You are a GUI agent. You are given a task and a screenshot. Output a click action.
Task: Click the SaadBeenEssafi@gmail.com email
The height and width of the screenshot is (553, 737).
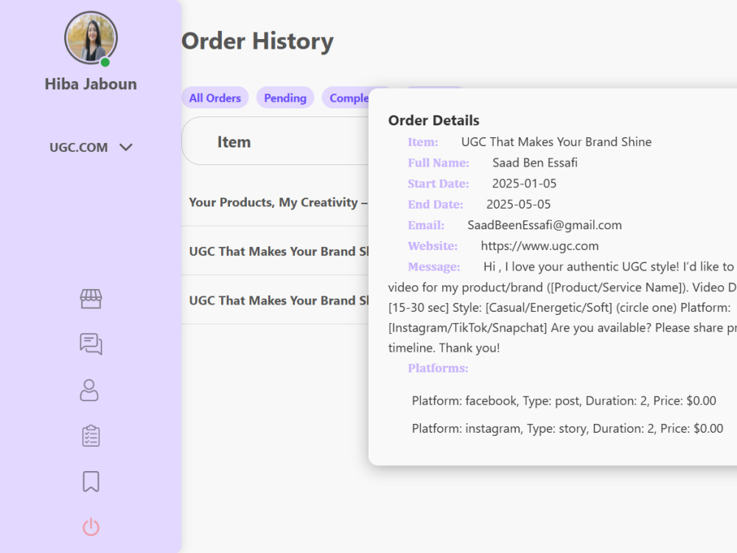click(x=545, y=225)
